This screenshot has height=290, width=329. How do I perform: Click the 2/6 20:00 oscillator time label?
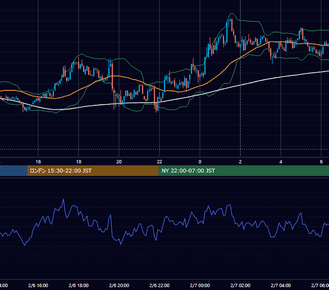[119, 285]
